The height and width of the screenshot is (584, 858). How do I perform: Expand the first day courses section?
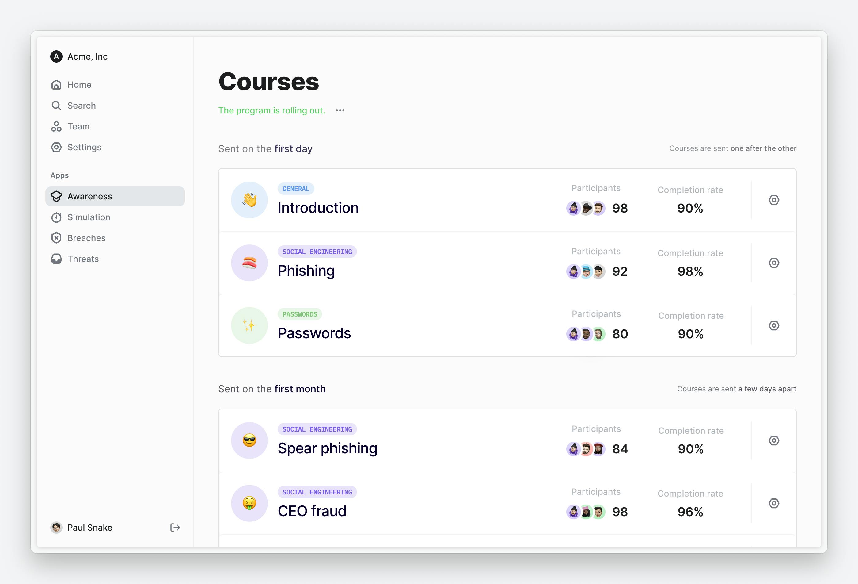266,148
